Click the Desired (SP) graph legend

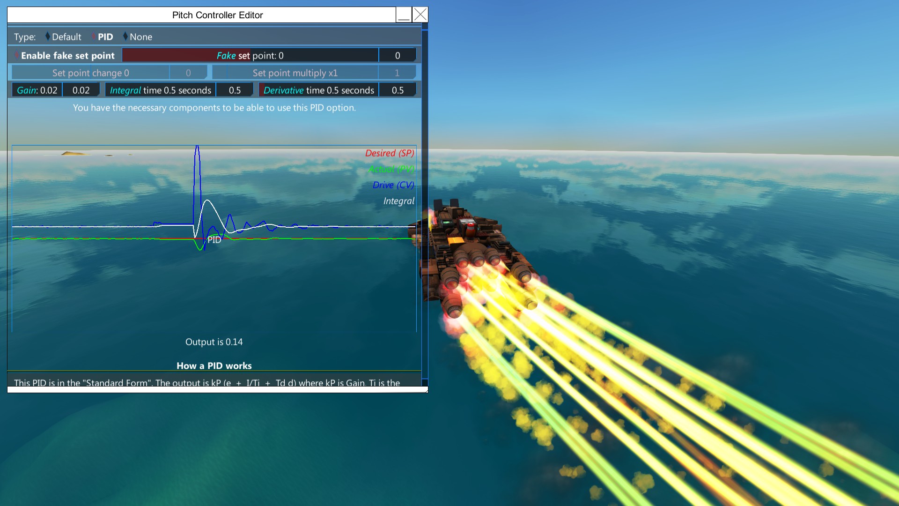tap(390, 153)
